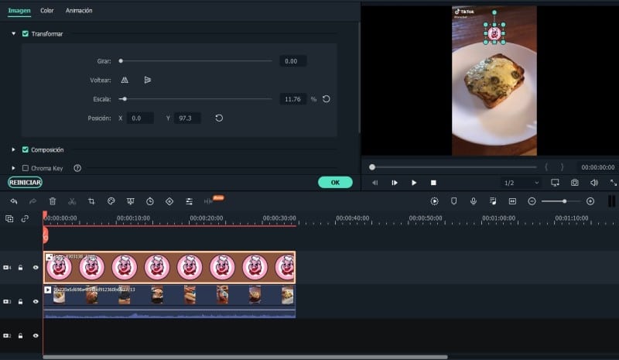The image size is (619, 360).
Task: Reset the Posición values
Action: 219,118
